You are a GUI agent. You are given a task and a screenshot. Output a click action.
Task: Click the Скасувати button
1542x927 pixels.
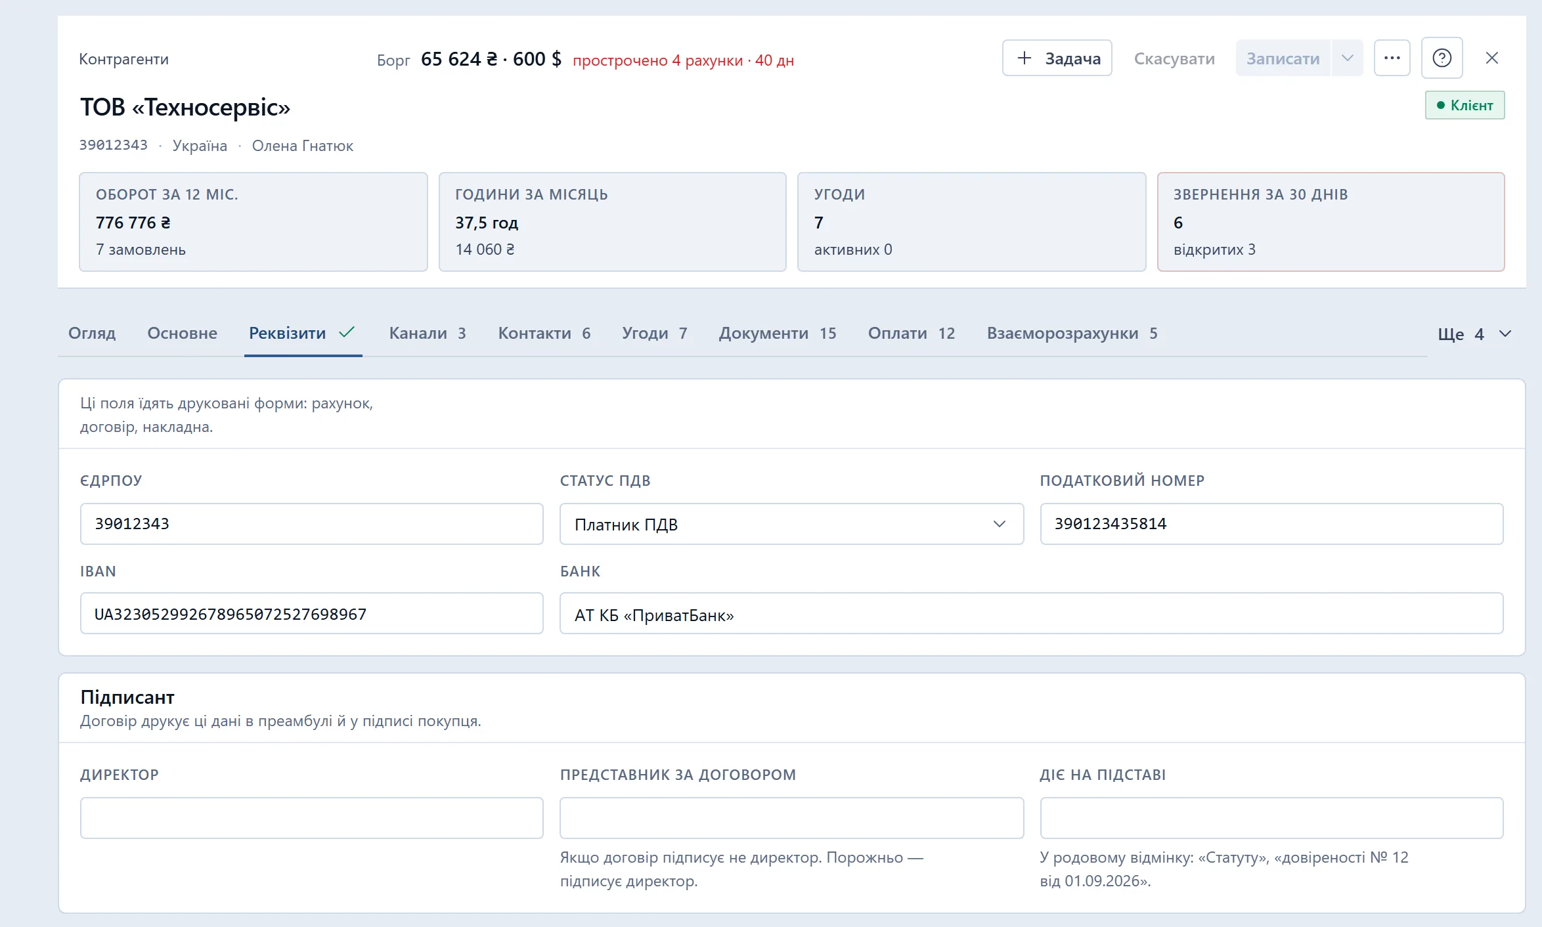pyautogui.click(x=1174, y=58)
